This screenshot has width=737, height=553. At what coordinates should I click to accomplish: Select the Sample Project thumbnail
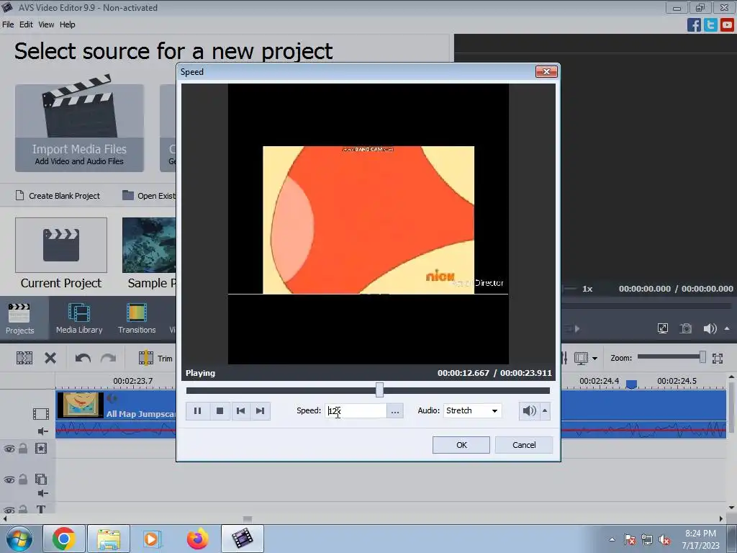coord(149,245)
